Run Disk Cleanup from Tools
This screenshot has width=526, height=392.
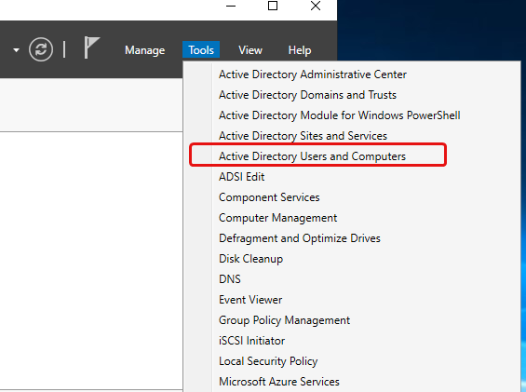251,259
